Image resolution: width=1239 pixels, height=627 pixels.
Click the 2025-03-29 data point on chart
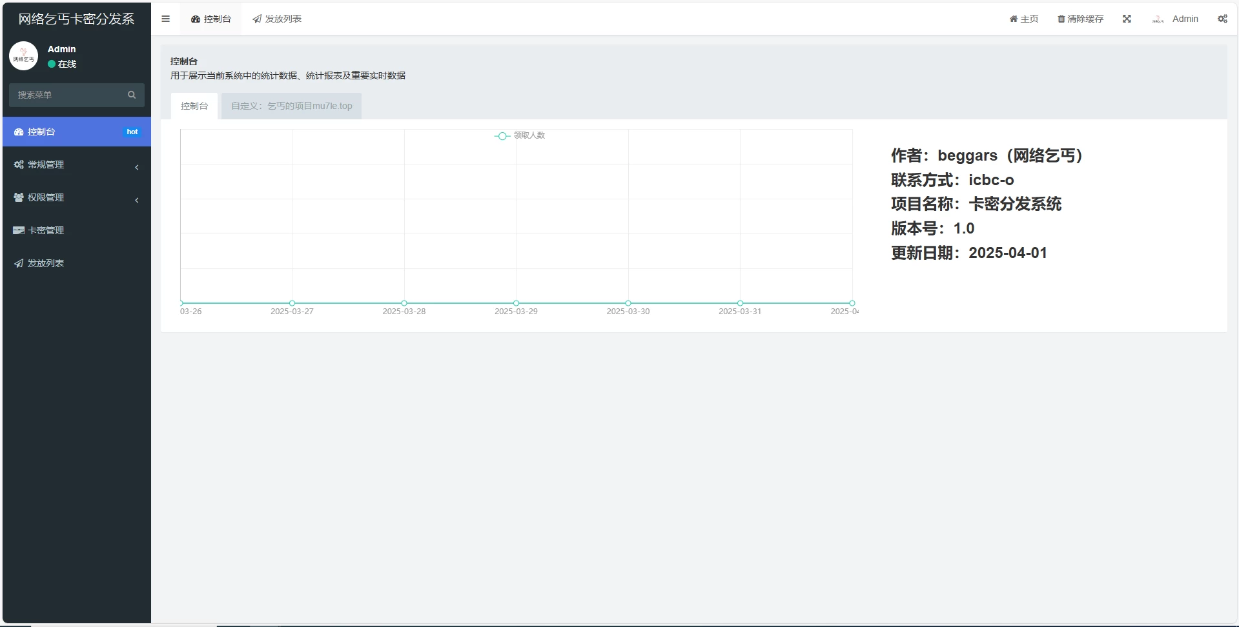coord(516,303)
